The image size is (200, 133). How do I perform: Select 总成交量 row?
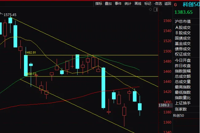point(183,82)
